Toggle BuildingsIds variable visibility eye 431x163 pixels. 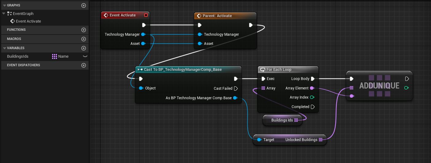point(85,56)
